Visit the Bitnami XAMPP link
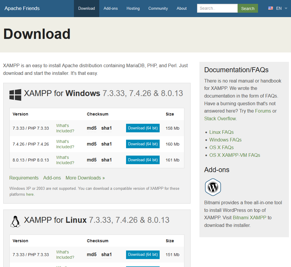The width and height of the screenshot is (291, 267). click(249, 217)
